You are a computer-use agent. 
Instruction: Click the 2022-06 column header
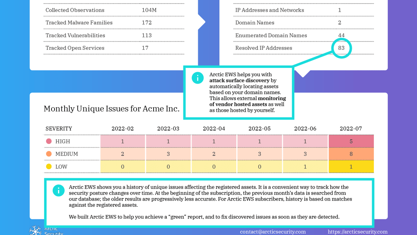[305, 129]
